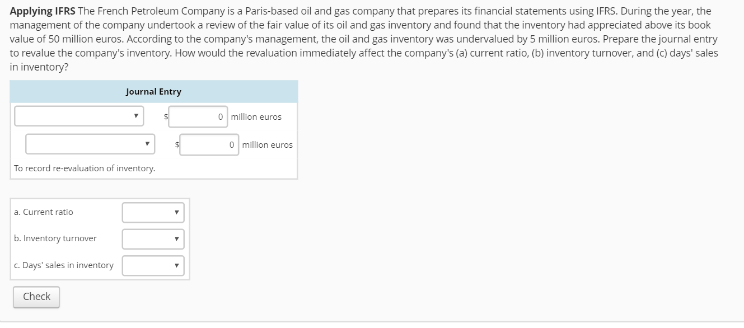Screen dimensions: 744x328
Task: Click the Check button to submit answers
Action: coord(36,297)
